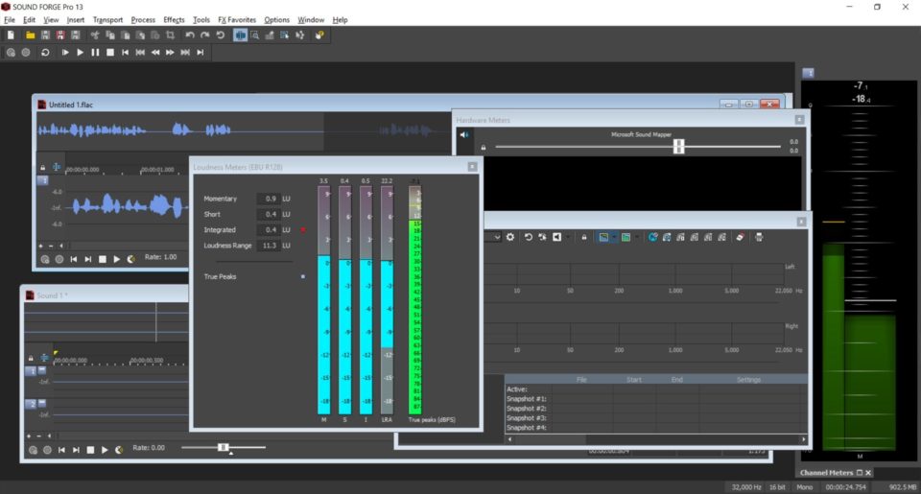Screen dimensions: 921x494
Task: Toggle Loop Playback in main transport bar
Action: (x=45, y=53)
